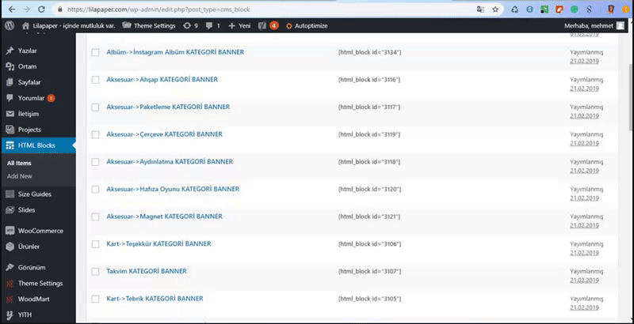Open Aksesuar->Ahşap KATEGORİ BANNER

click(162, 79)
